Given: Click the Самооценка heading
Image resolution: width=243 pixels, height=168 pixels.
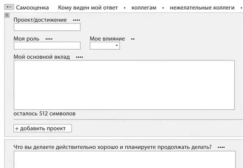Looking at the screenshot, I should coord(32,7).
